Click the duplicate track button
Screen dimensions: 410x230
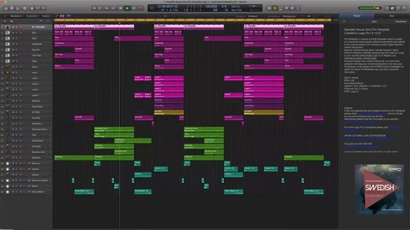tap(12, 21)
